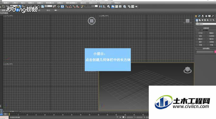Toggle Keyboard Shortcut Override
216x119 pixels.
pos(62,6)
